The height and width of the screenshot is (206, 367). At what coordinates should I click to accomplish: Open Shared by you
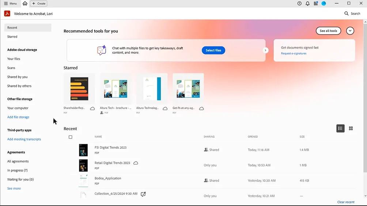(x=17, y=77)
